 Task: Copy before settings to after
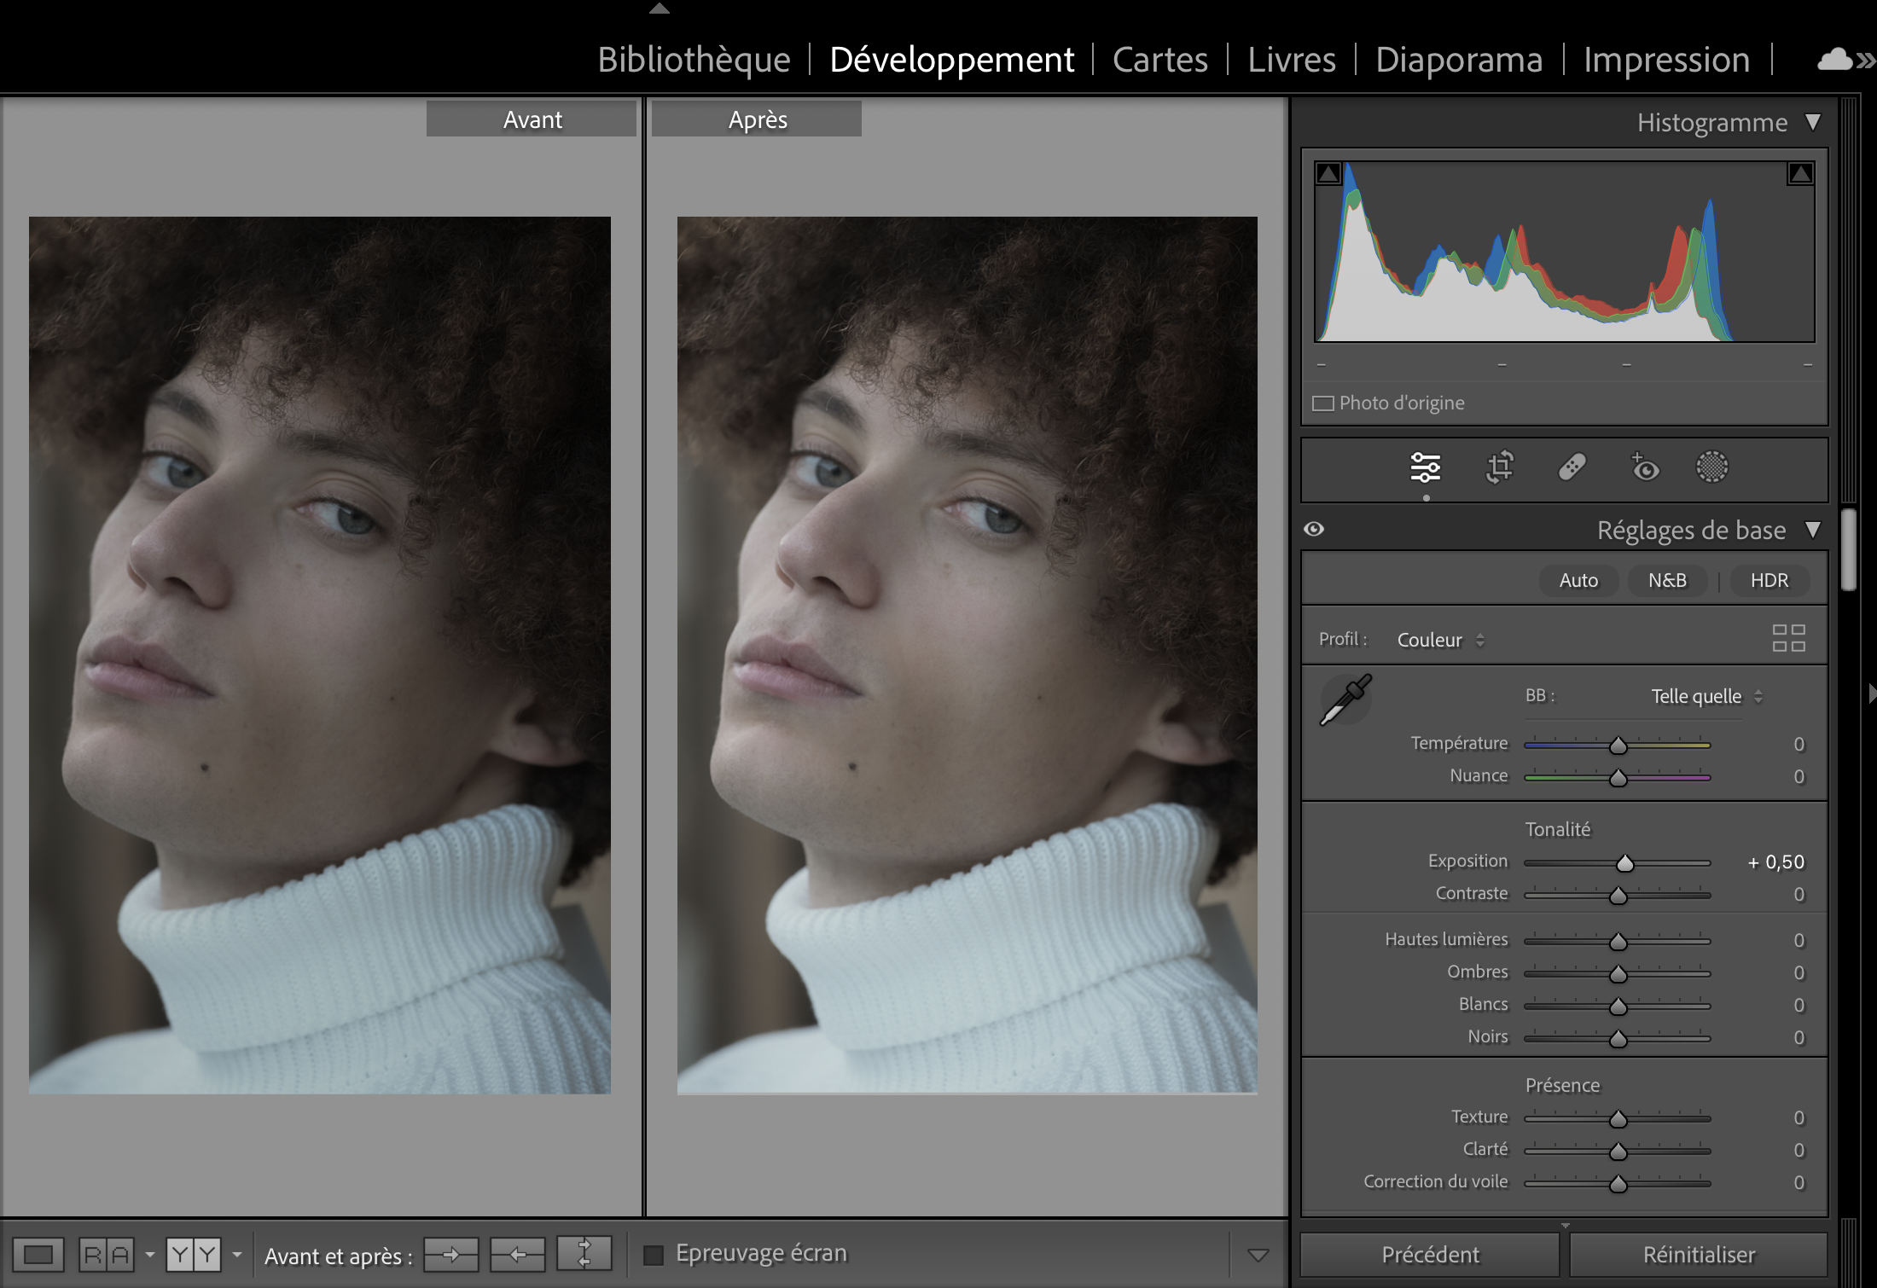450,1255
